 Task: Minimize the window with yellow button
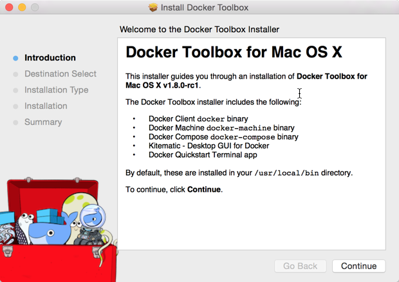click(x=21, y=8)
